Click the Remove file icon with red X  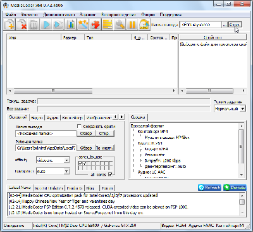pyautogui.click(x=22, y=25)
